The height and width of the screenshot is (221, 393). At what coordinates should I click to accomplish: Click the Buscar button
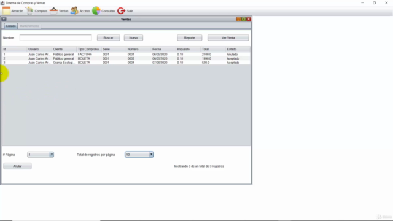click(x=108, y=37)
